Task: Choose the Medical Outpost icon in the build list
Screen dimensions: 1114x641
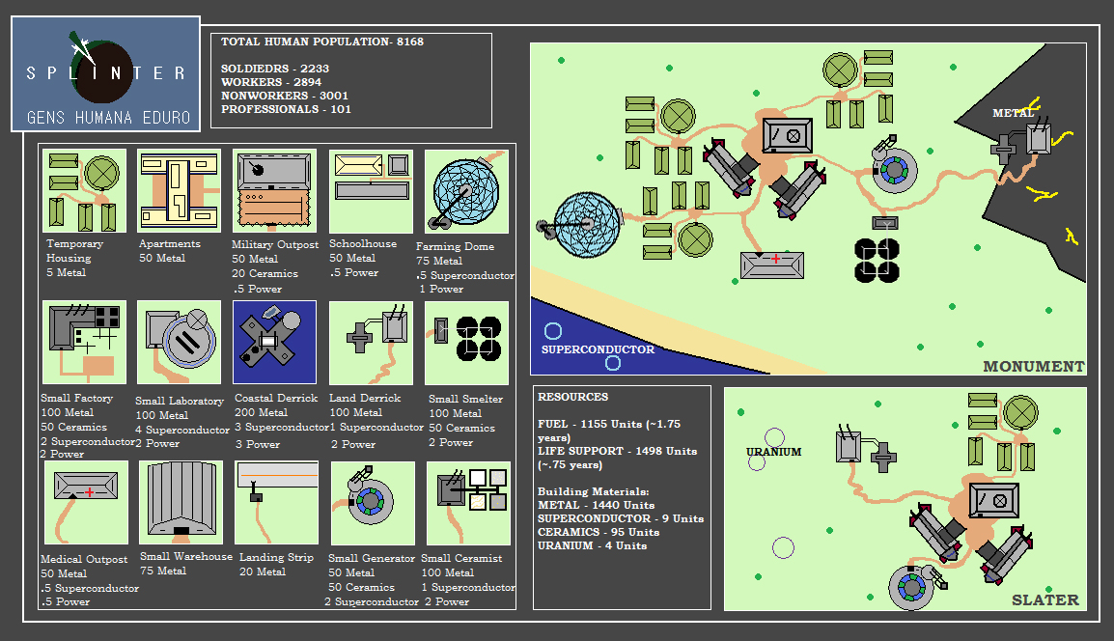Action: (x=86, y=503)
